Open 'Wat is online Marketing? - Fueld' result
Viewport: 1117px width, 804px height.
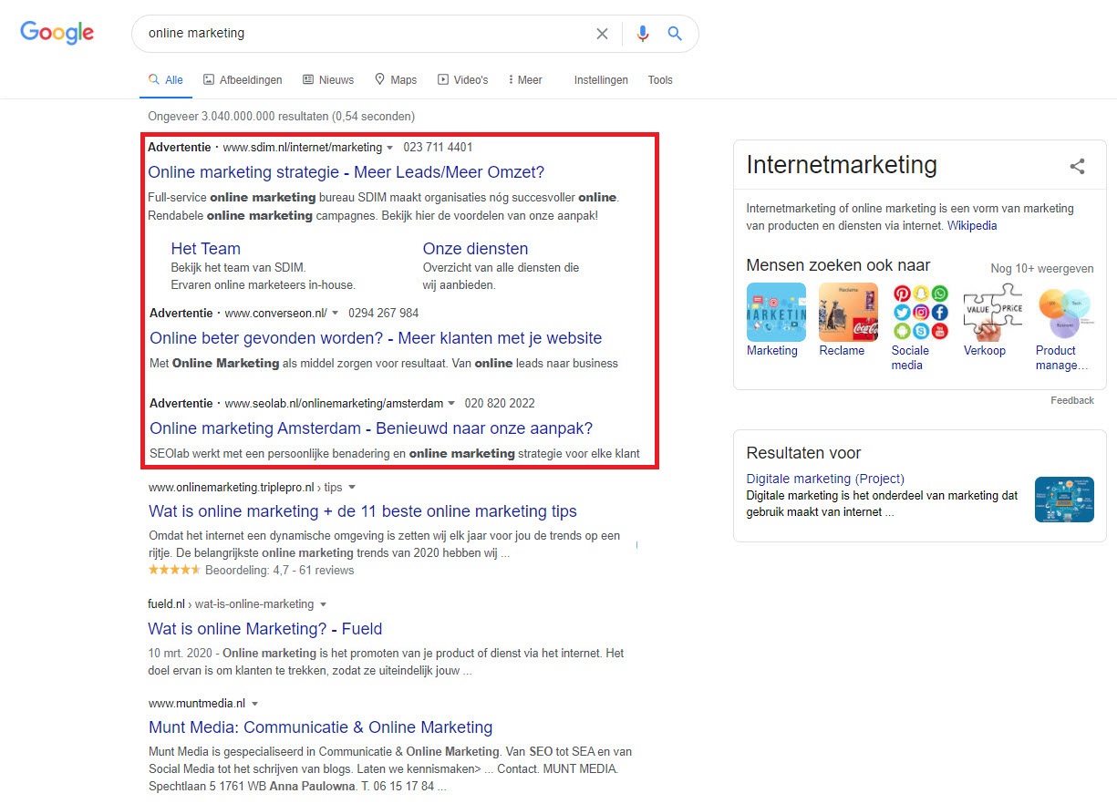(x=264, y=629)
